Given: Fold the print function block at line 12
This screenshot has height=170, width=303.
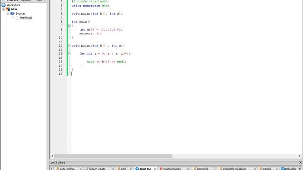Looking at the screenshot, I should point(70,46).
